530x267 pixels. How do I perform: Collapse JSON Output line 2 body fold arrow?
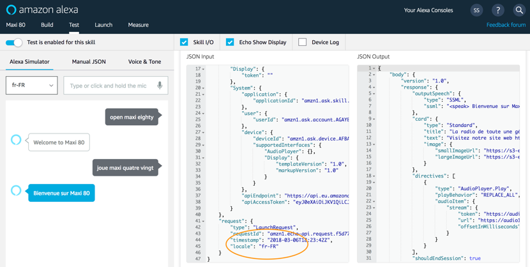[x=374, y=74]
